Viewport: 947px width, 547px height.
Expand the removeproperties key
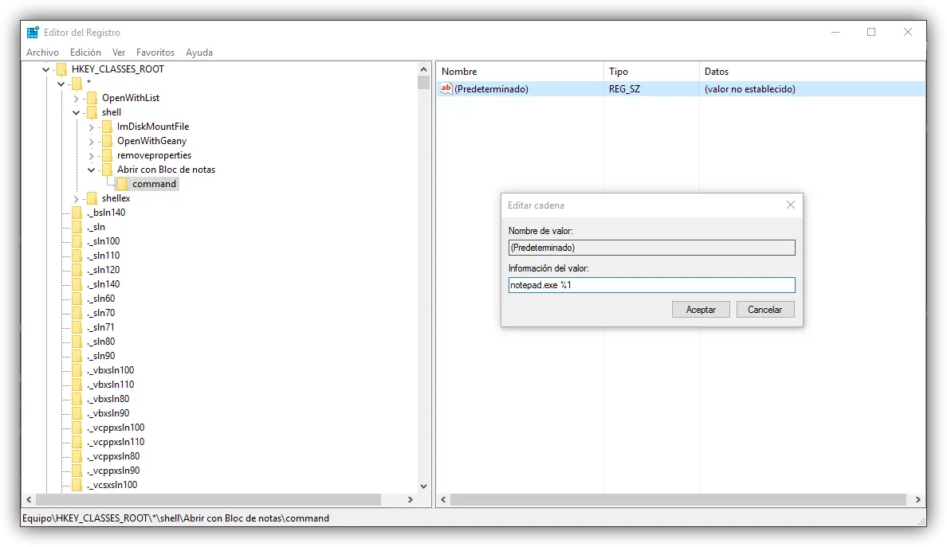[x=91, y=156]
